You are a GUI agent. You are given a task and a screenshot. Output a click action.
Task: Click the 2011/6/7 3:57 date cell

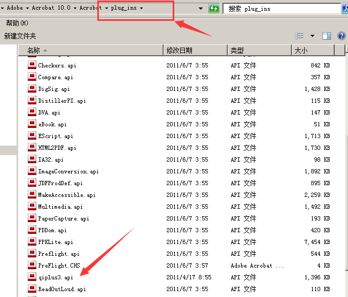click(187, 265)
